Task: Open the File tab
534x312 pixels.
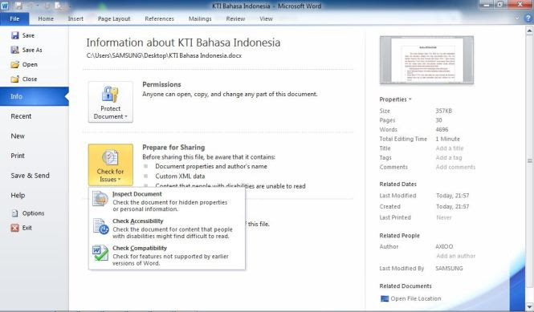Action: click(x=14, y=18)
